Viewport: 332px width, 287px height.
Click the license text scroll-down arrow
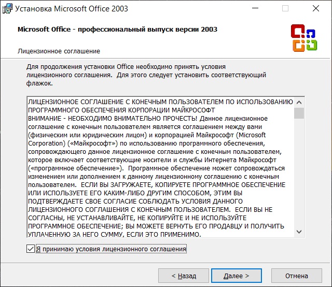(x=299, y=232)
